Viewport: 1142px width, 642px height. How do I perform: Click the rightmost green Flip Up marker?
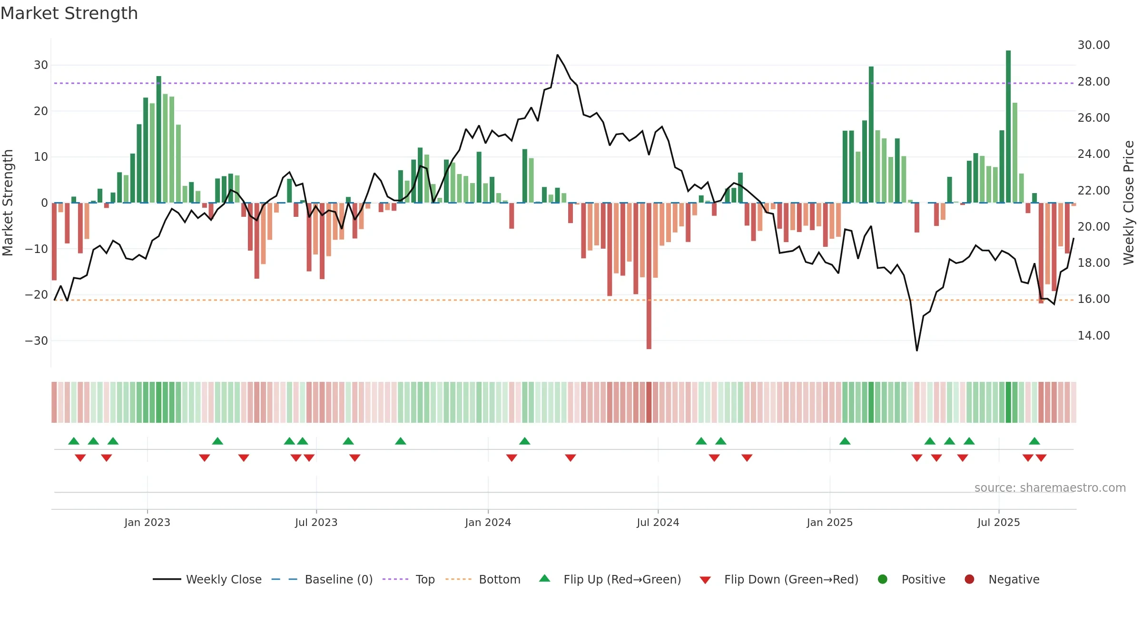tap(1034, 441)
